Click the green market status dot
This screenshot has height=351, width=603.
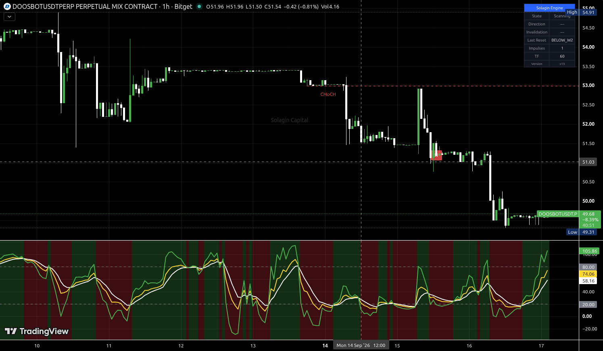(199, 6)
